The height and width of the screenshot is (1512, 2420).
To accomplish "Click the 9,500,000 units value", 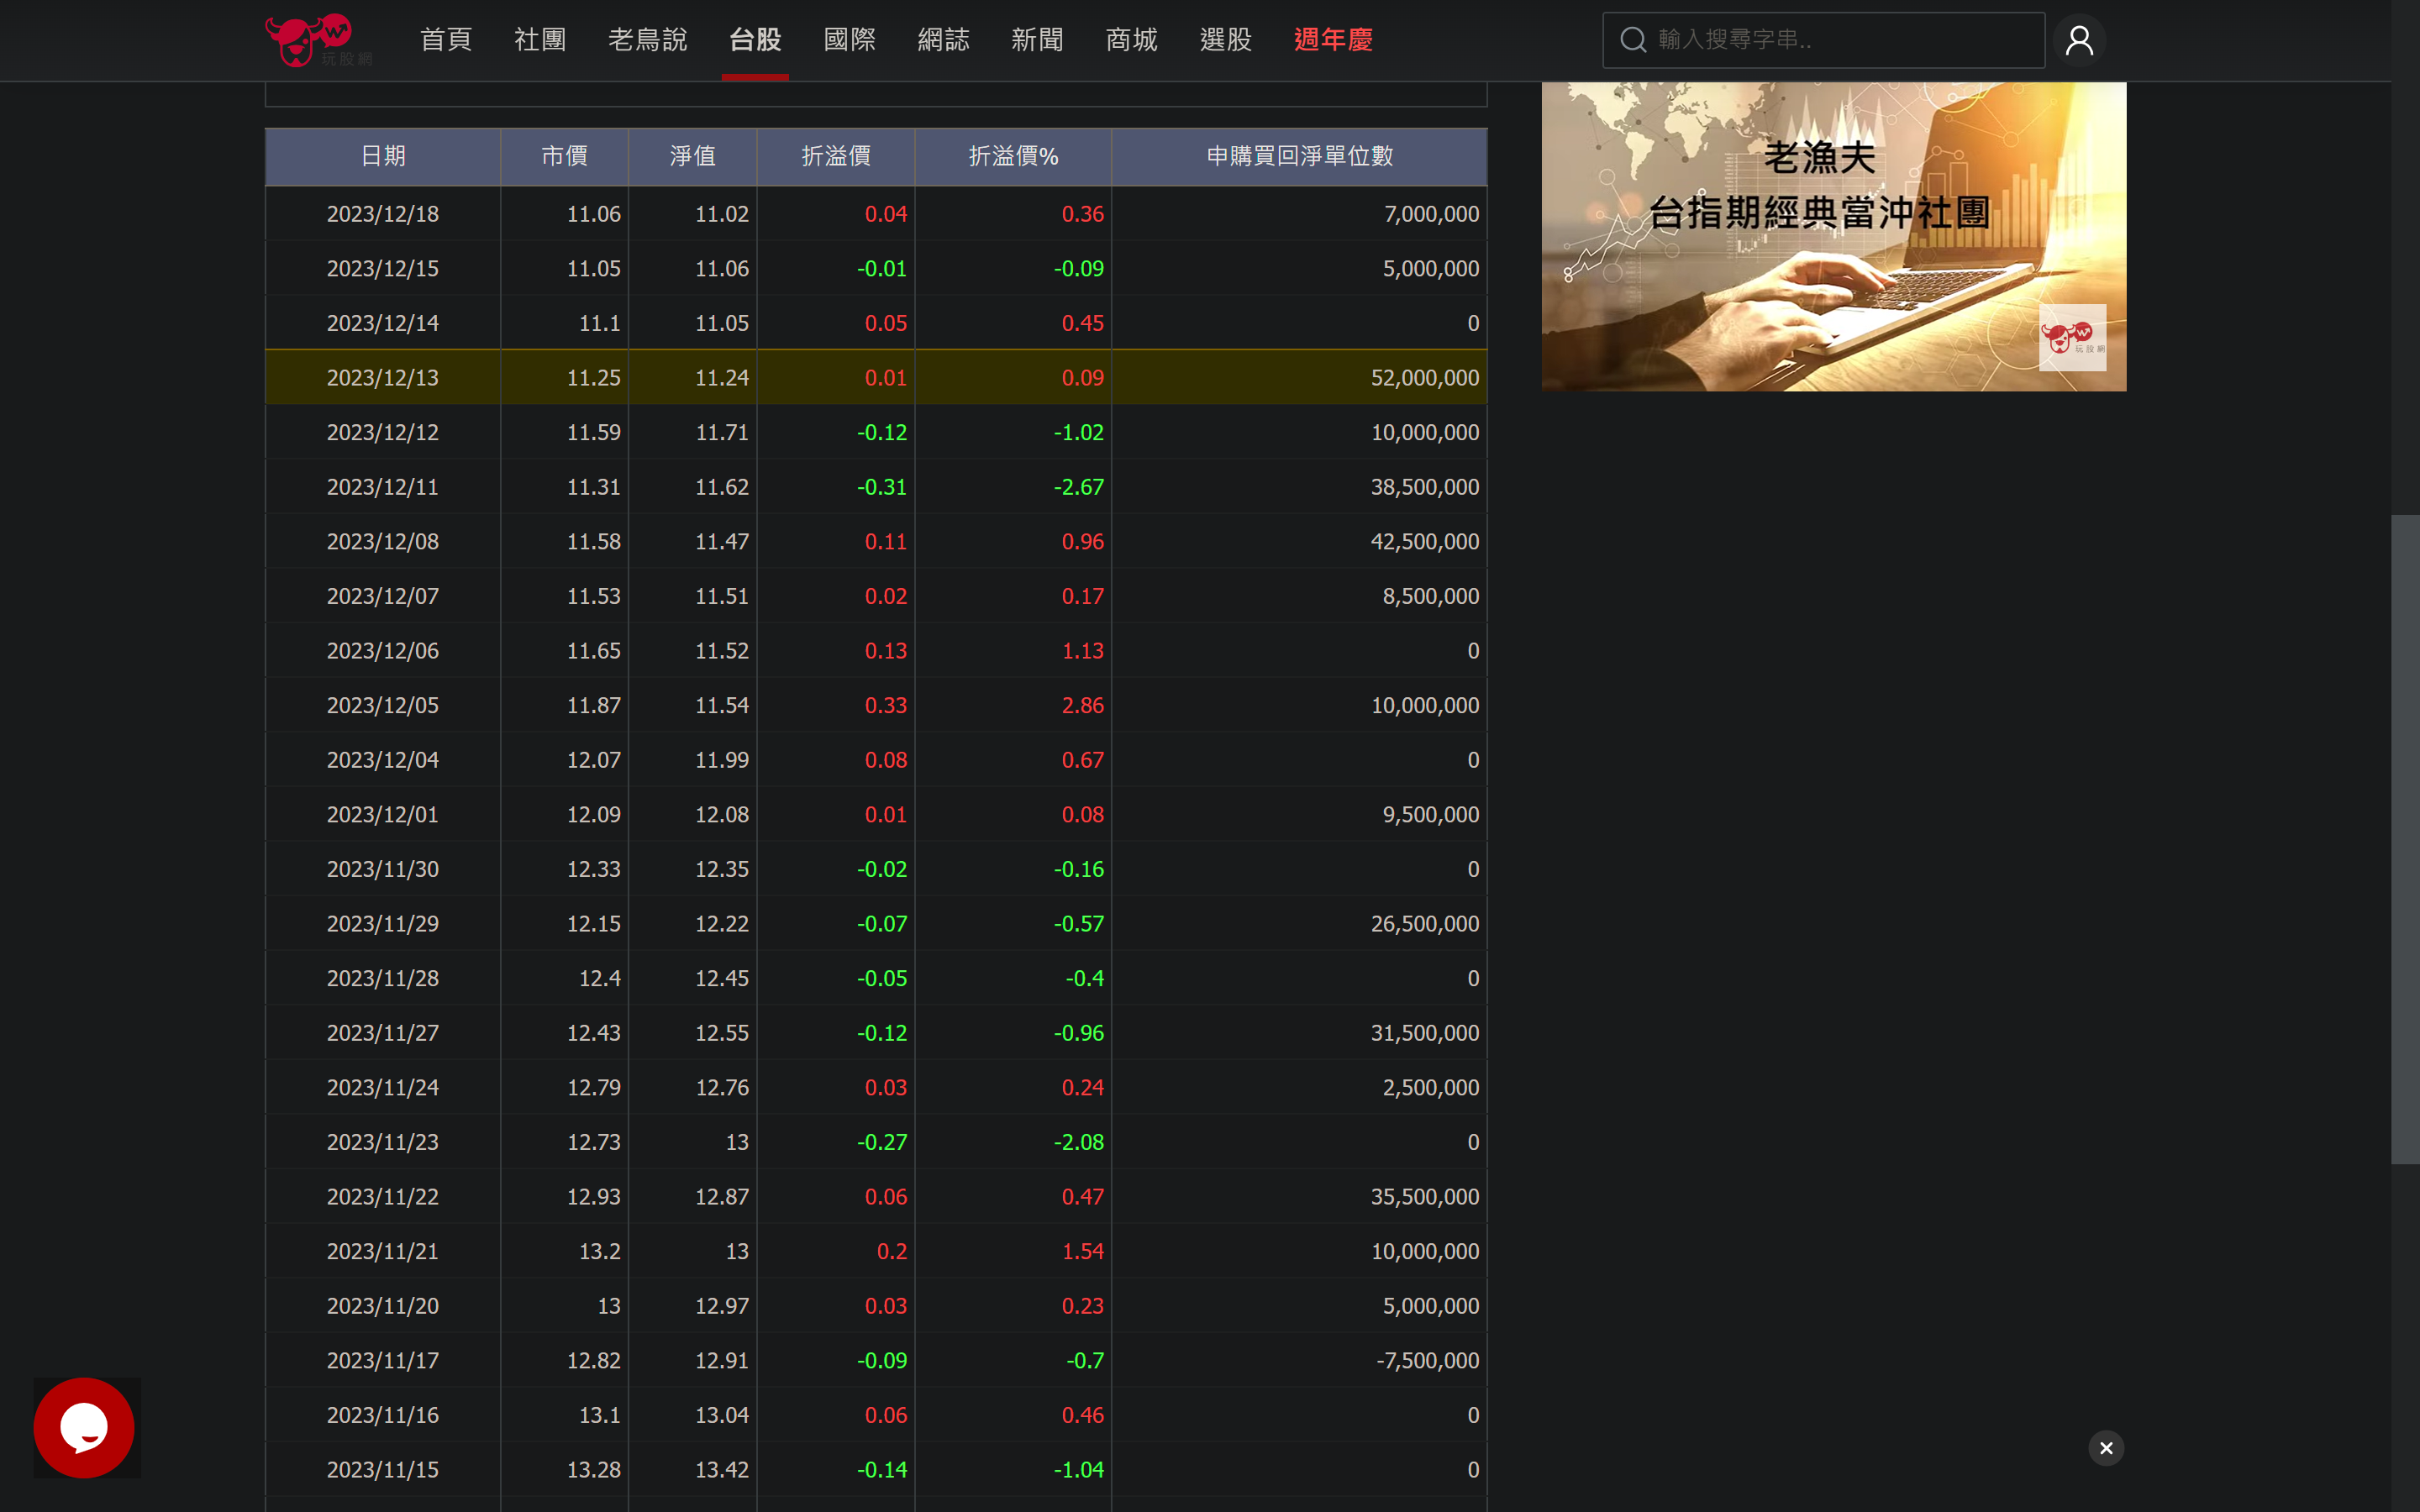I will coord(1430,814).
